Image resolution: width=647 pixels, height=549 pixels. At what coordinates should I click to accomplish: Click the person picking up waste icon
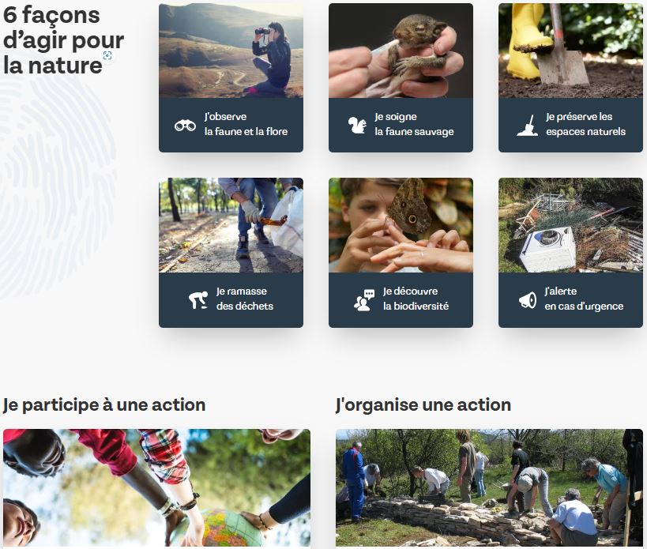198,300
